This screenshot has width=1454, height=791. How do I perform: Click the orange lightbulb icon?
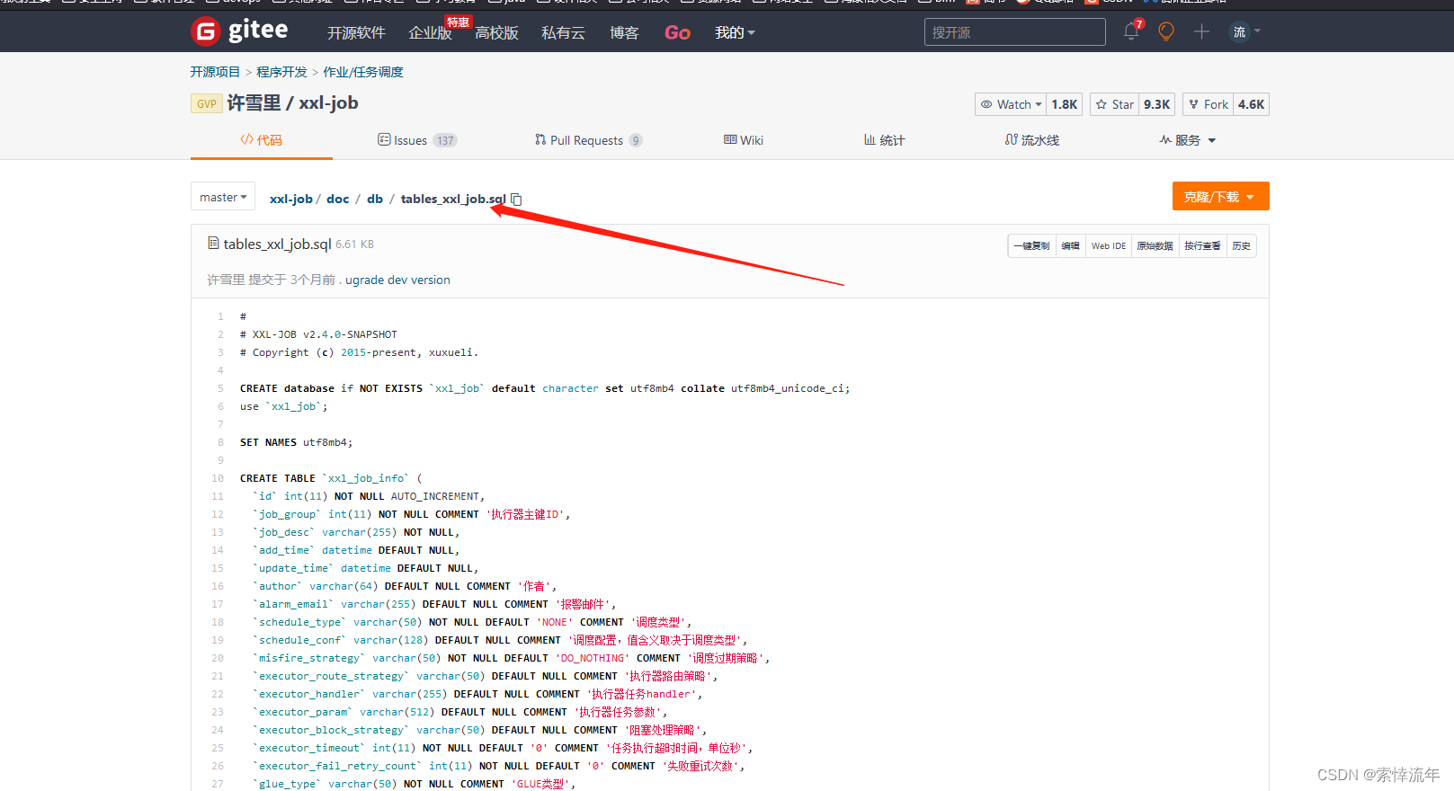click(1166, 31)
